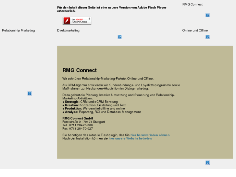Click the 'Als CRM-Agentur entwickeln wir' paragraph
The image size is (236, 177).
coord(121,87)
